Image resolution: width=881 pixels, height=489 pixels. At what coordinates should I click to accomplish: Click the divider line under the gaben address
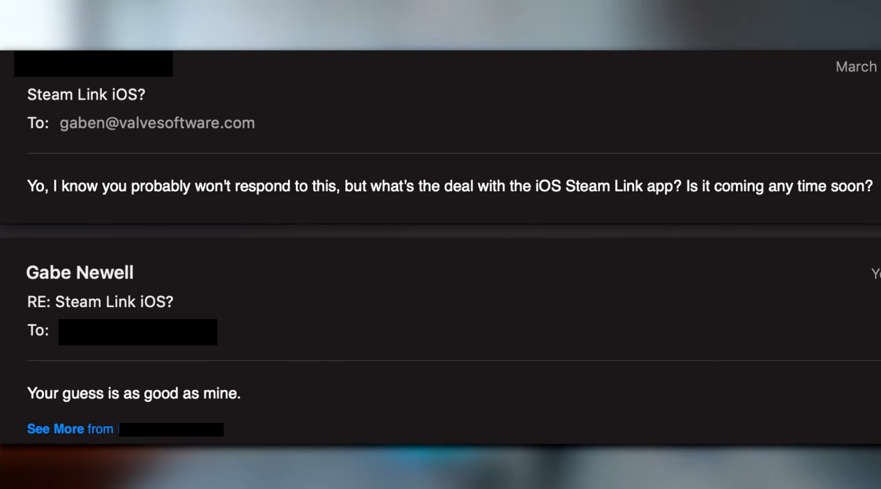coord(453,153)
